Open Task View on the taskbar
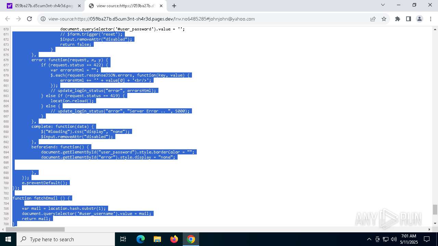Screen dimensions: 438x246 click(x=123, y=239)
